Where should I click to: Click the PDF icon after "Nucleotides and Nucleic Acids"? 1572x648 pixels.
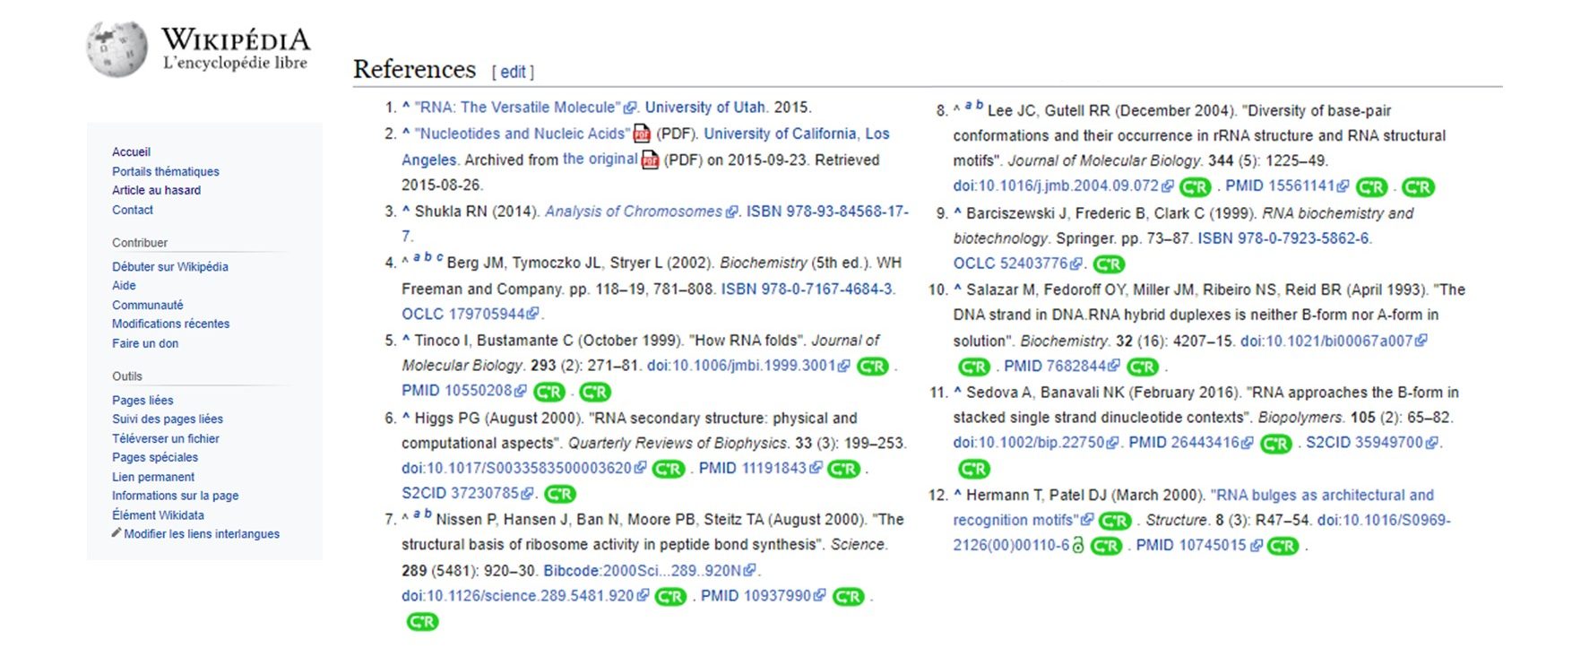(642, 134)
